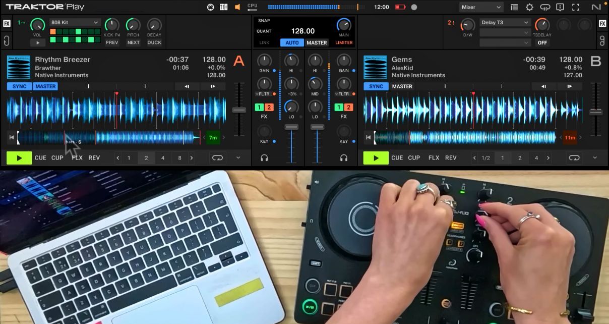Click FLX on Deck B
Image resolution: width=609 pixels, height=324 pixels.
[434, 158]
